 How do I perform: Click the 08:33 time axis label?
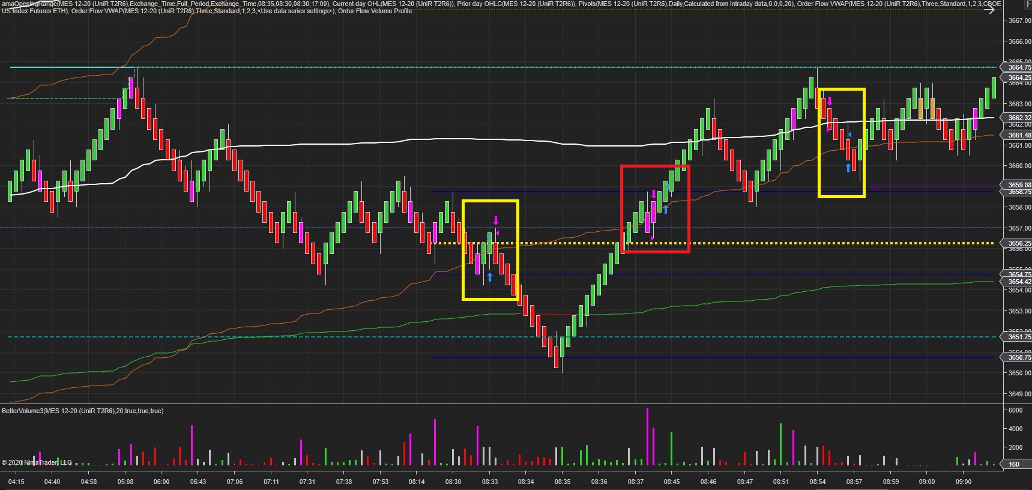(x=489, y=482)
